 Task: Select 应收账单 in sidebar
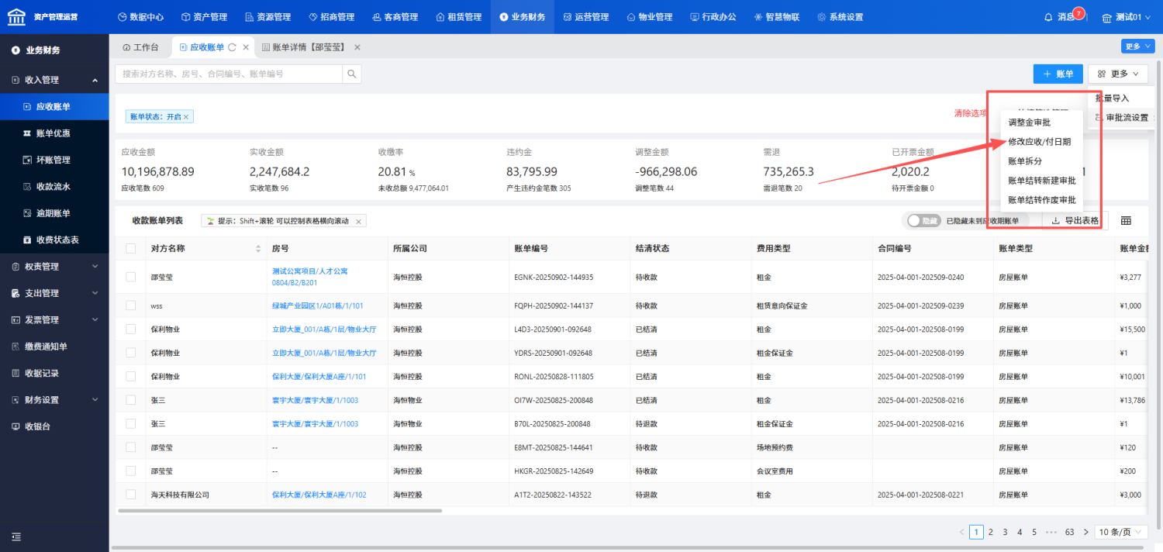[x=54, y=106]
